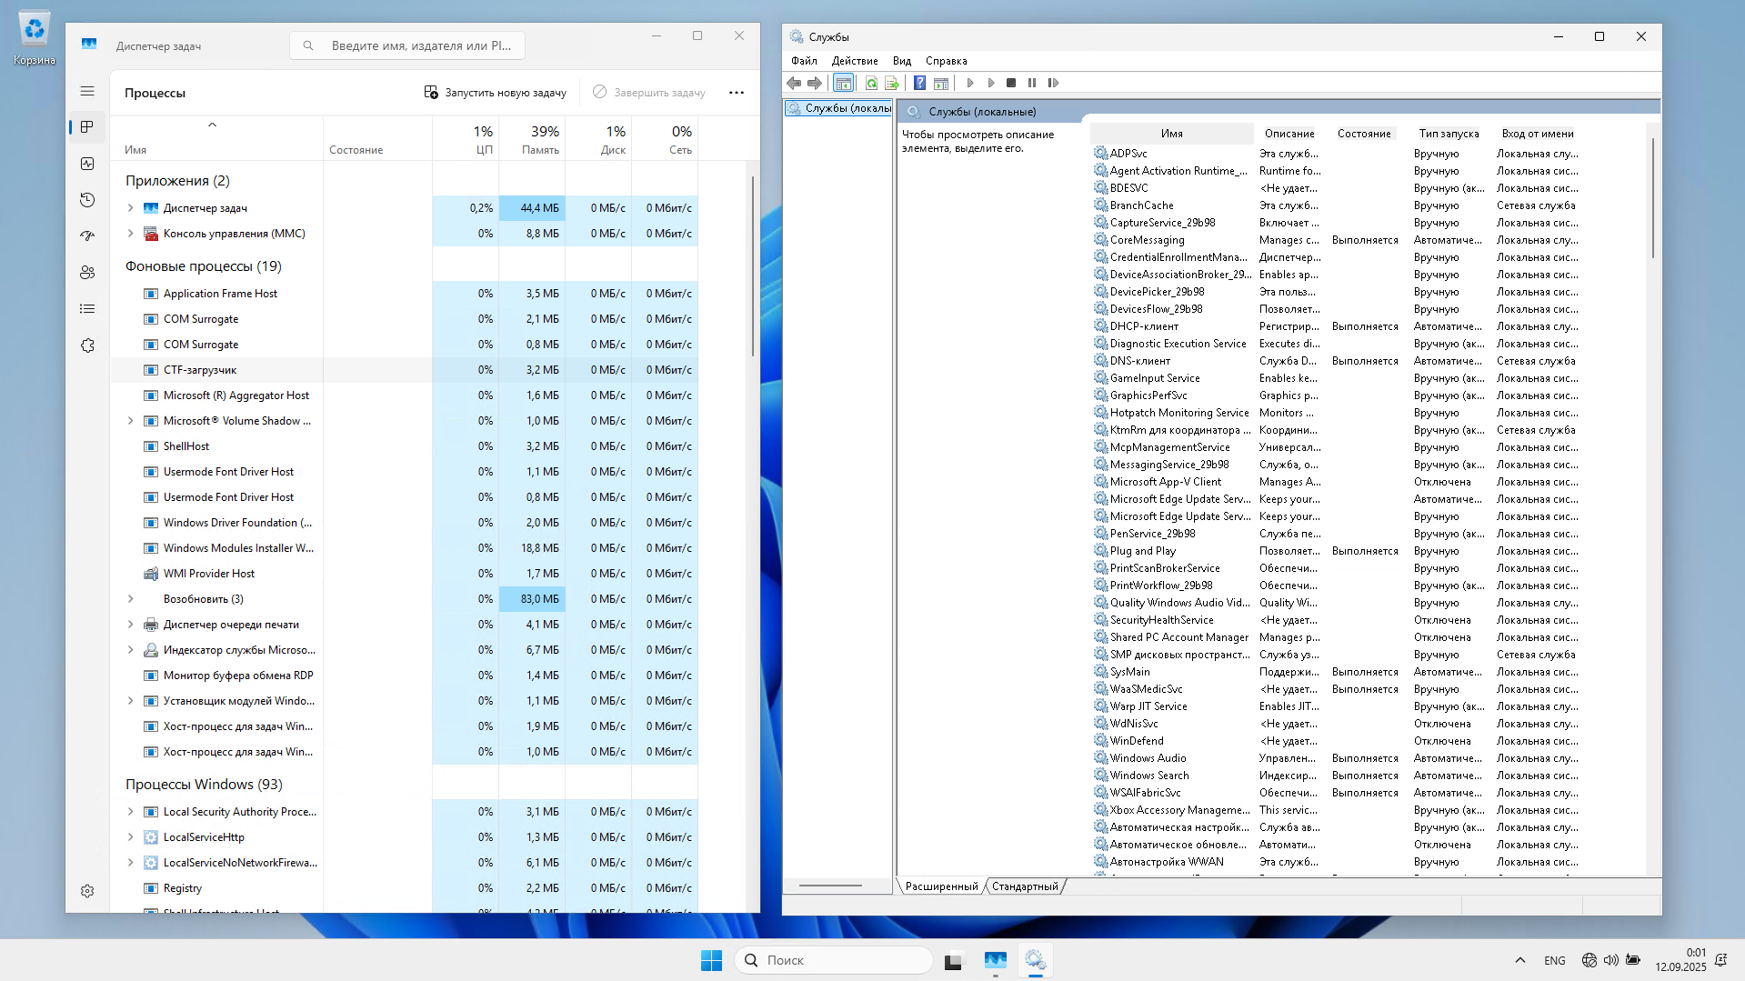The width and height of the screenshot is (1745, 981).
Task: Expand Диспетчер задач process row
Action: 130,208
